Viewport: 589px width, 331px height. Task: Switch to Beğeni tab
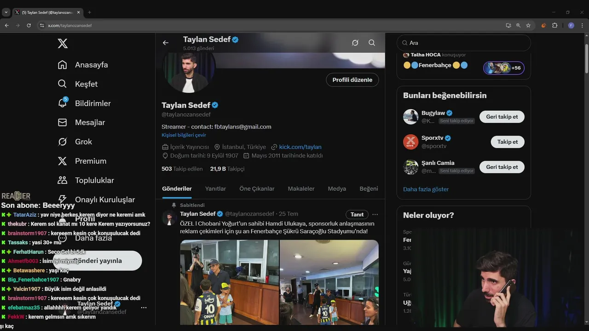(369, 189)
